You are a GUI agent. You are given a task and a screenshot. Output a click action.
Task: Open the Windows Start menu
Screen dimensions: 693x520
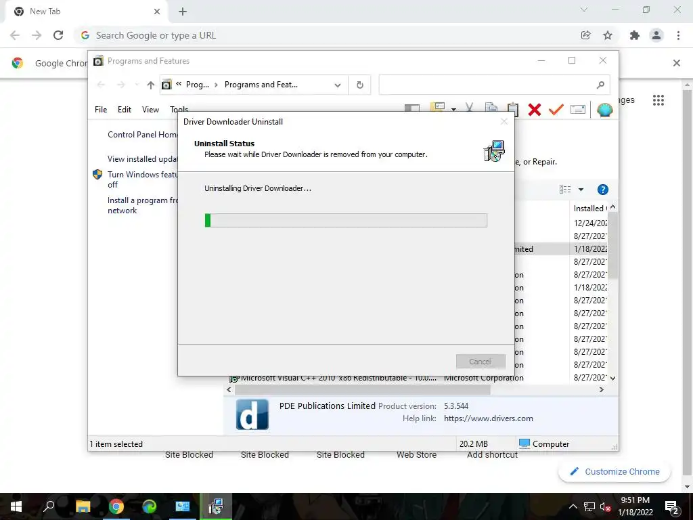click(16, 506)
